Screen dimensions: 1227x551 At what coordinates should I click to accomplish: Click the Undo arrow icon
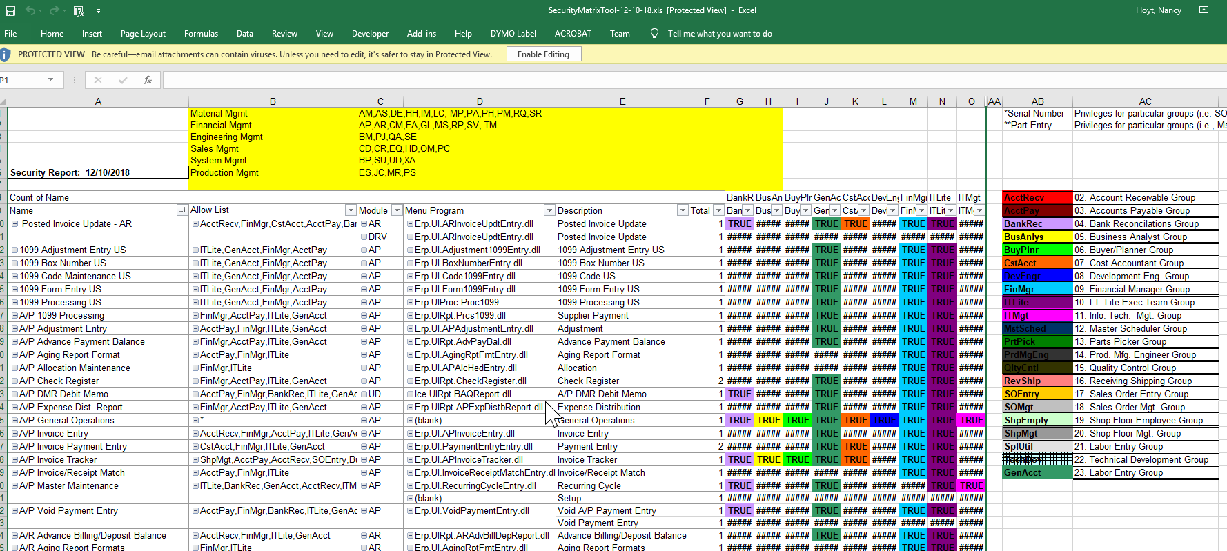30,11
